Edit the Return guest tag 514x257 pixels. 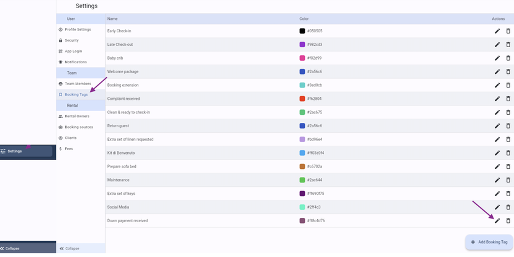coord(497,126)
